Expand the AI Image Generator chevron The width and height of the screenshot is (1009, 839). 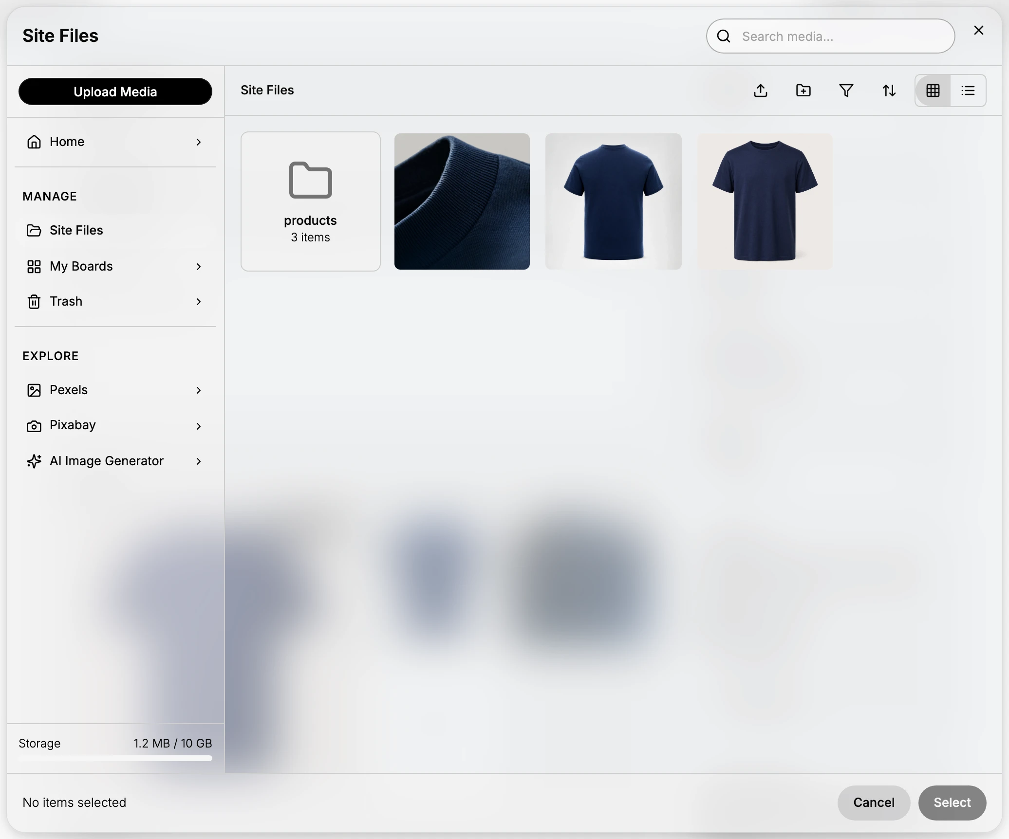tap(199, 461)
